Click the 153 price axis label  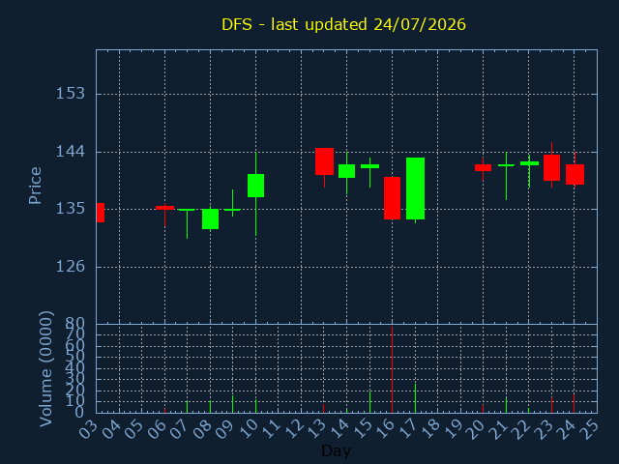point(71,94)
